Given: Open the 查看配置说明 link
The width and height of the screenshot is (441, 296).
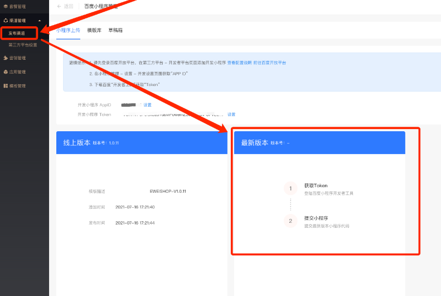Looking at the screenshot, I should tap(239, 63).
